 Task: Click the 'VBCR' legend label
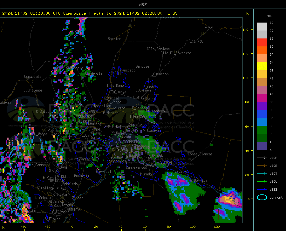pyautogui.click(x=273, y=166)
